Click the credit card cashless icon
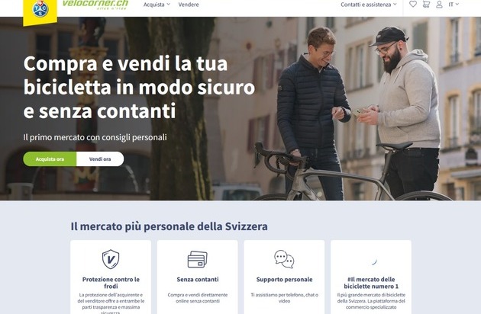This screenshot has height=314, width=481. click(x=197, y=259)
